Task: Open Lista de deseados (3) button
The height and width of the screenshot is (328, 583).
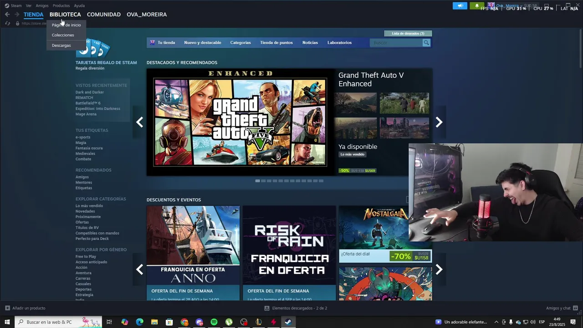Action: click(408, 33)
